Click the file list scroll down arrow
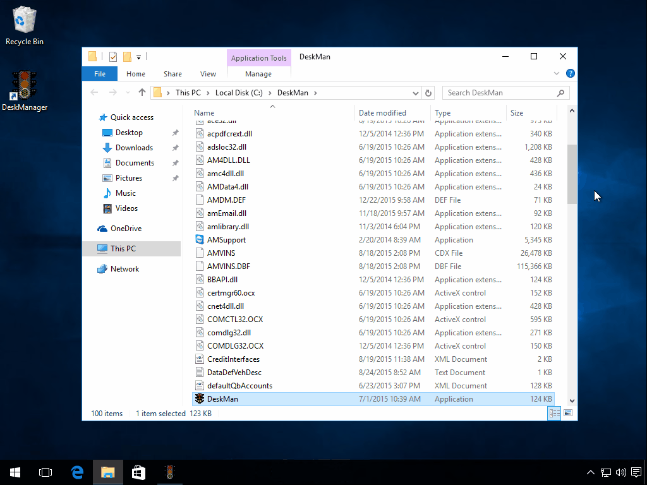Viewport: 647px width, 485px height. 572,400
